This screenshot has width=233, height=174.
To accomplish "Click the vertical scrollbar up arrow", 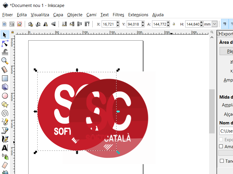I will tap(212, 37).
